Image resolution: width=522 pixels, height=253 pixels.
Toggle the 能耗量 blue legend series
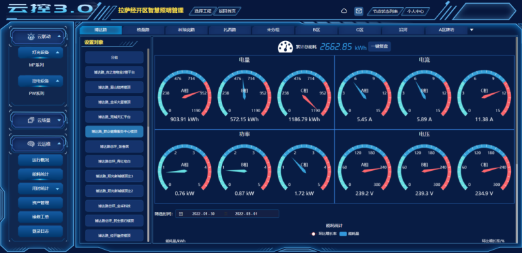pos(349,234)
